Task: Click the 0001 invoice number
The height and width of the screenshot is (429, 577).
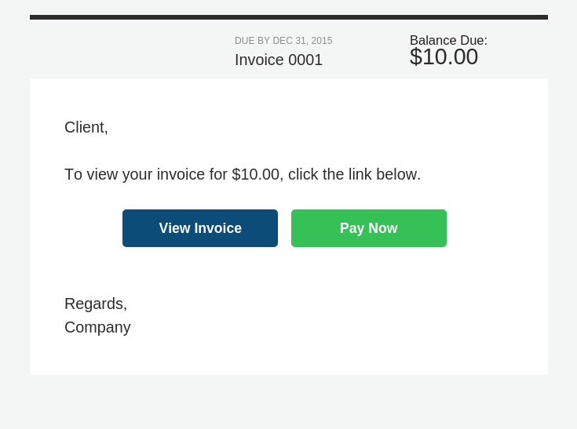Action: [x=305, y=60]
